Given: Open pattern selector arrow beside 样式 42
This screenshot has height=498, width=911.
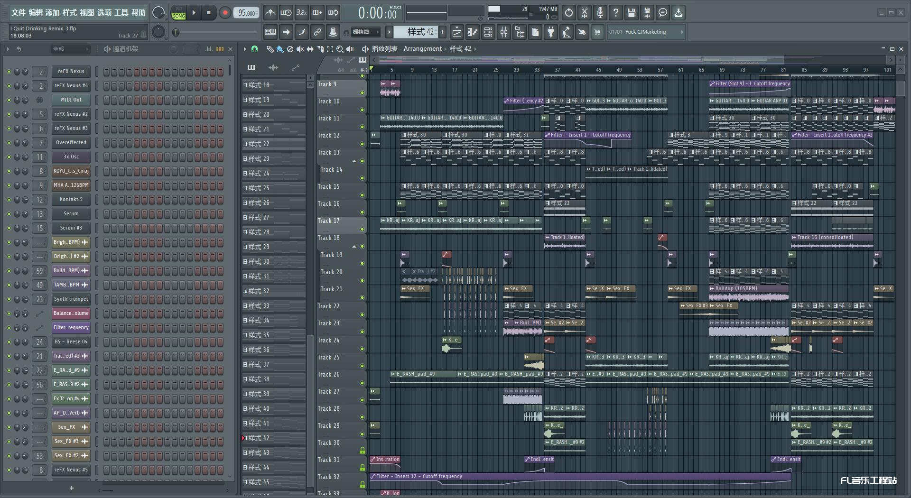Looking at the screenshot, I should pos(389,32).
